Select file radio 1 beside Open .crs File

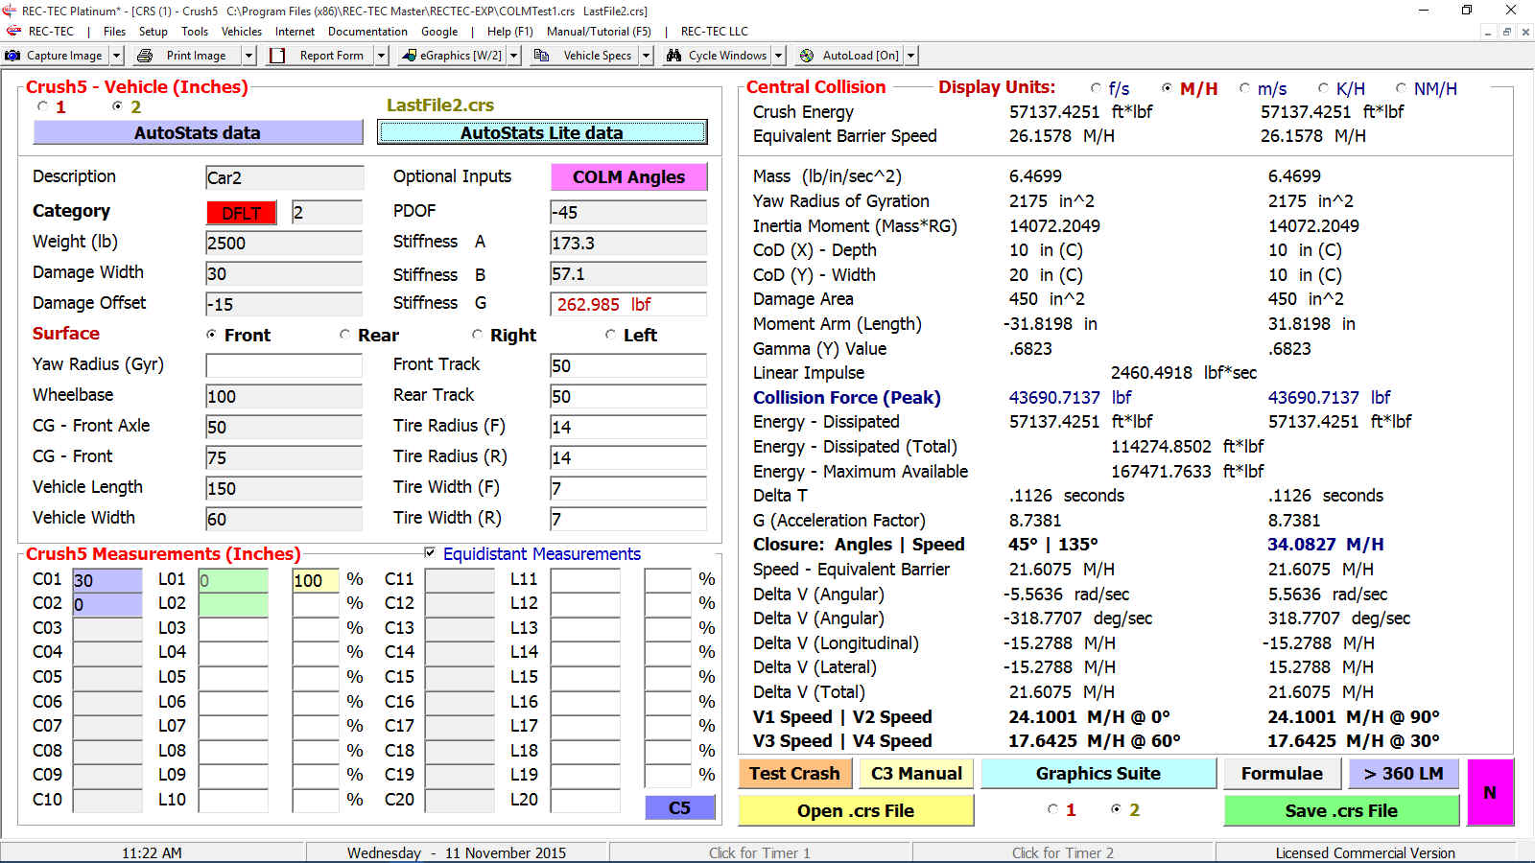point(1052,809)
